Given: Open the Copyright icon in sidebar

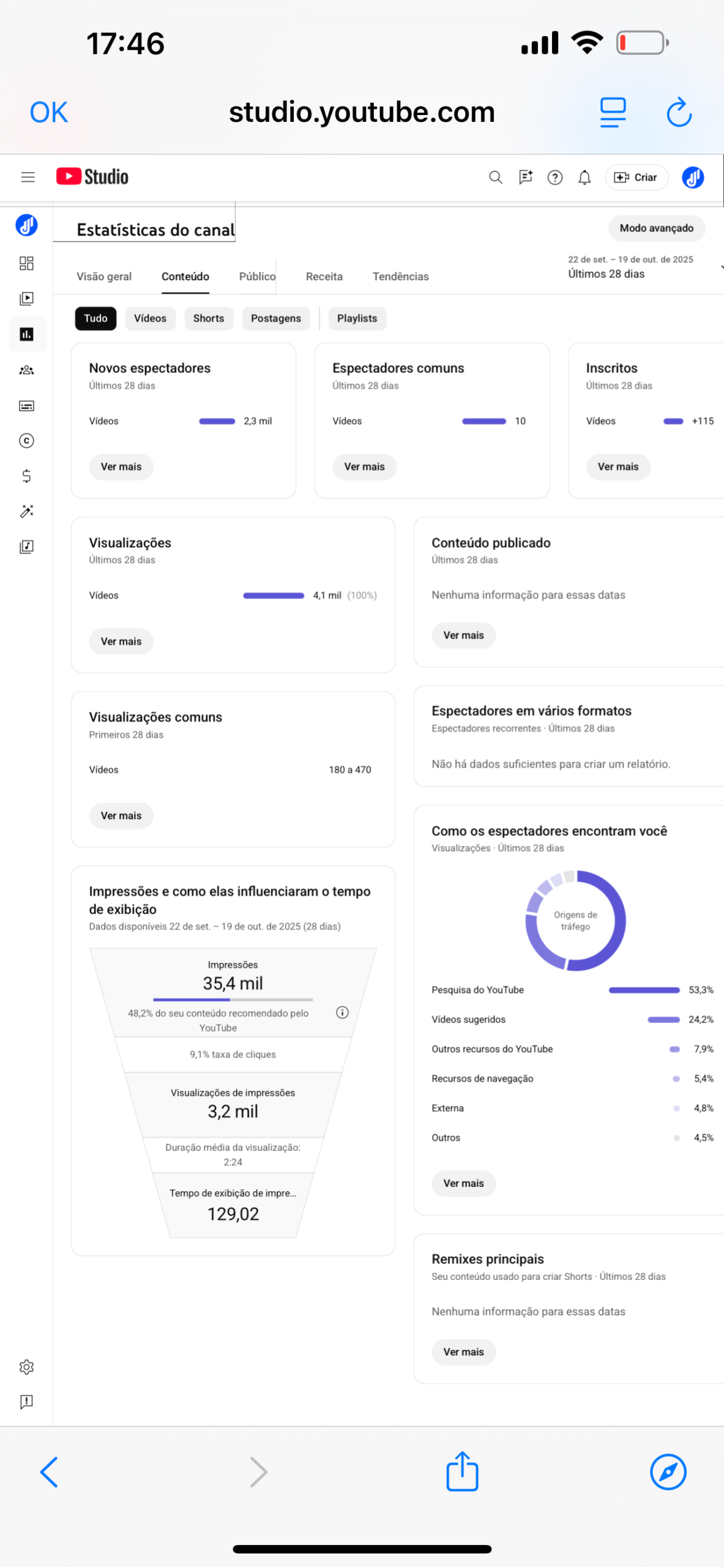Looking at the screenshot, I should pyautogui.click(x=26, y=441).
